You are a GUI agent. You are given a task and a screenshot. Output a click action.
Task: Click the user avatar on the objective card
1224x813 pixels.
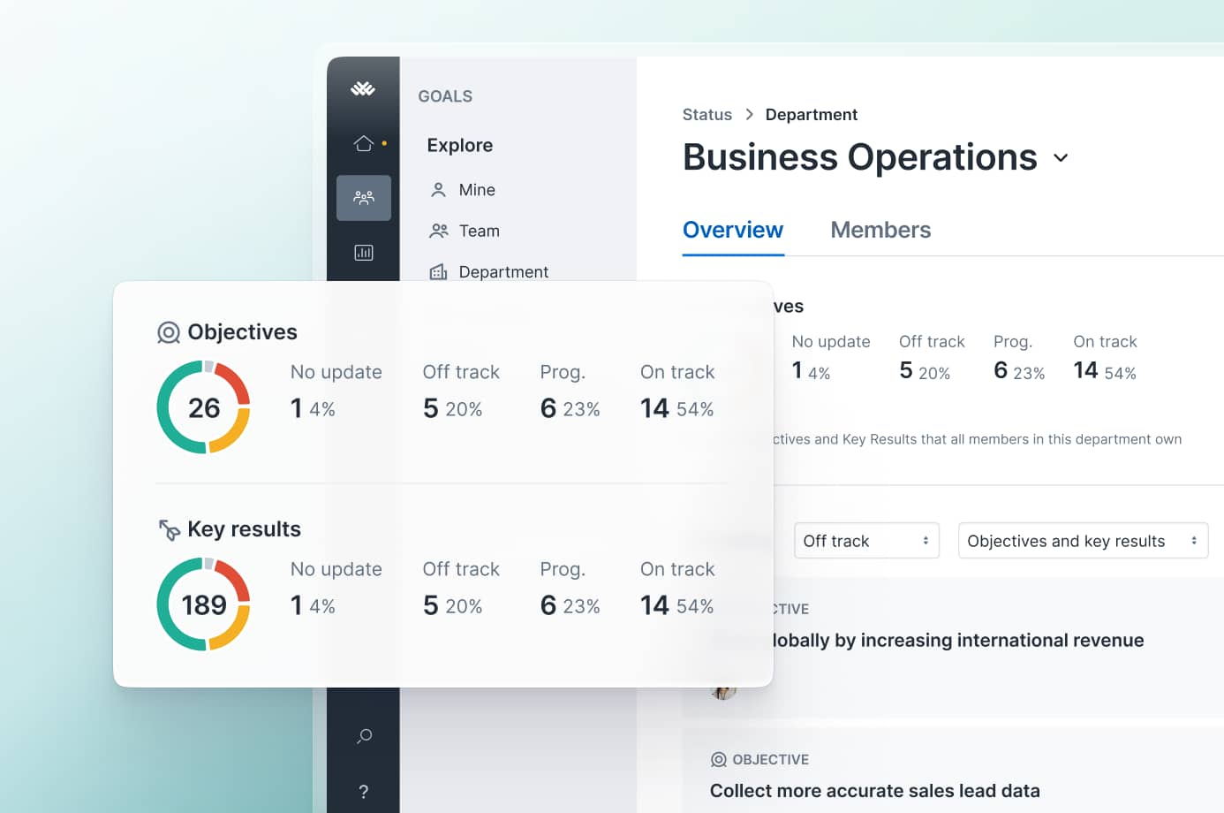click(x=724, y=692)
